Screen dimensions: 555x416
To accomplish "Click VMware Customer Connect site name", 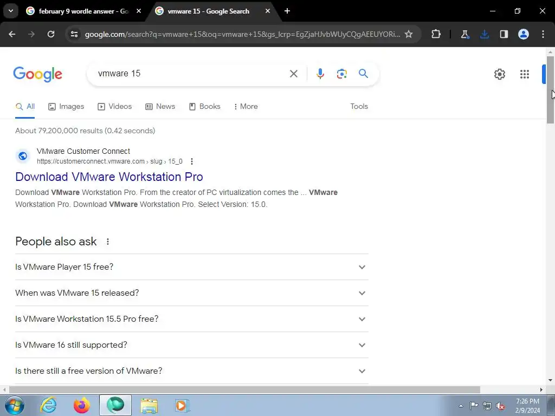I will 83,151.
